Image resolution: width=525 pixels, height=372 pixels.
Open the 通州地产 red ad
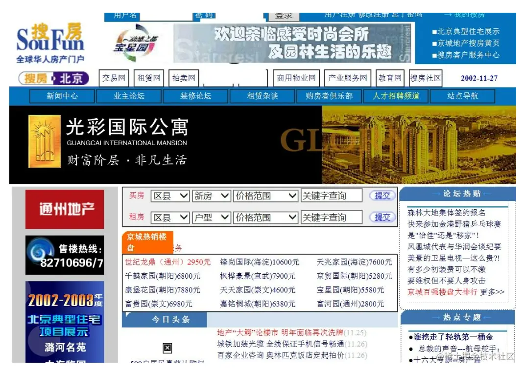65,209
